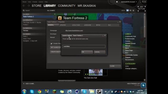Screen dimensions: 168x94
Task: Open the Community Hub link
Action: click(130, 37)
